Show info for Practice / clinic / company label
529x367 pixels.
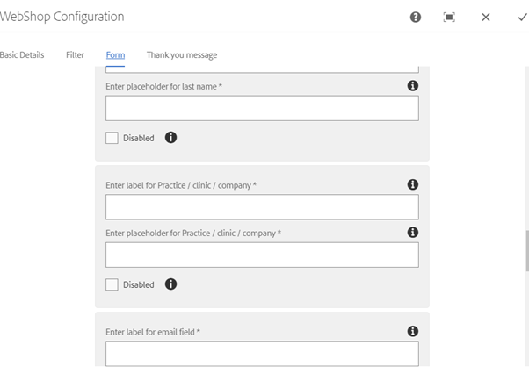pos(413,184)
